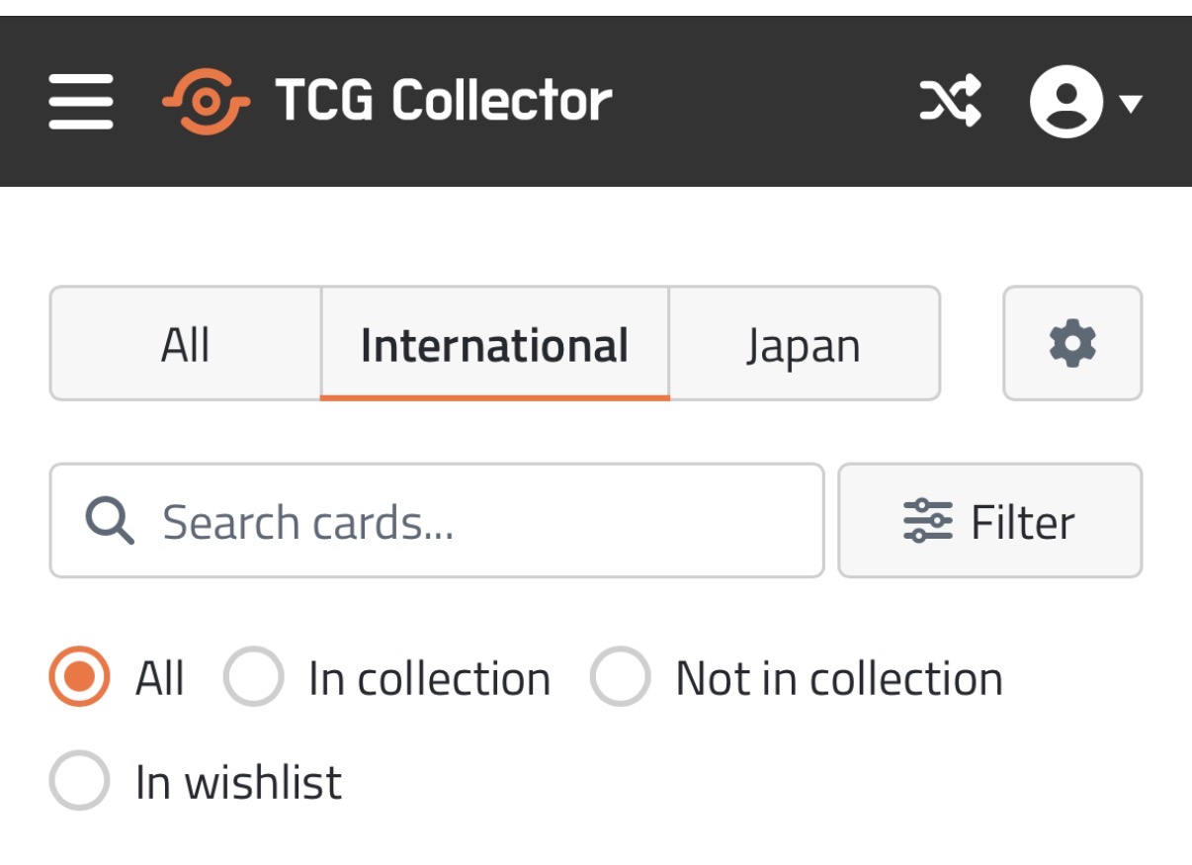This screenshot has height=865, width=1192.
Task: Switch to the All region tab
Action: coord(185,344)
